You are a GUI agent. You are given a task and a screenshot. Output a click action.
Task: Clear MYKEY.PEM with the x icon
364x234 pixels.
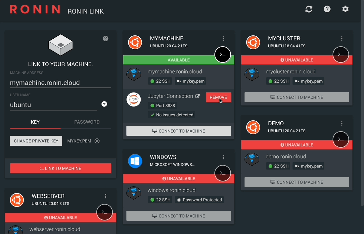[97, 141]
